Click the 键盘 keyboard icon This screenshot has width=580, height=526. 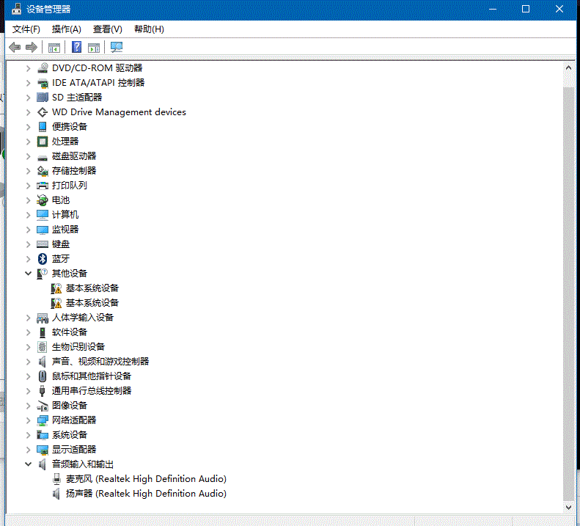(x=43, y=244)
